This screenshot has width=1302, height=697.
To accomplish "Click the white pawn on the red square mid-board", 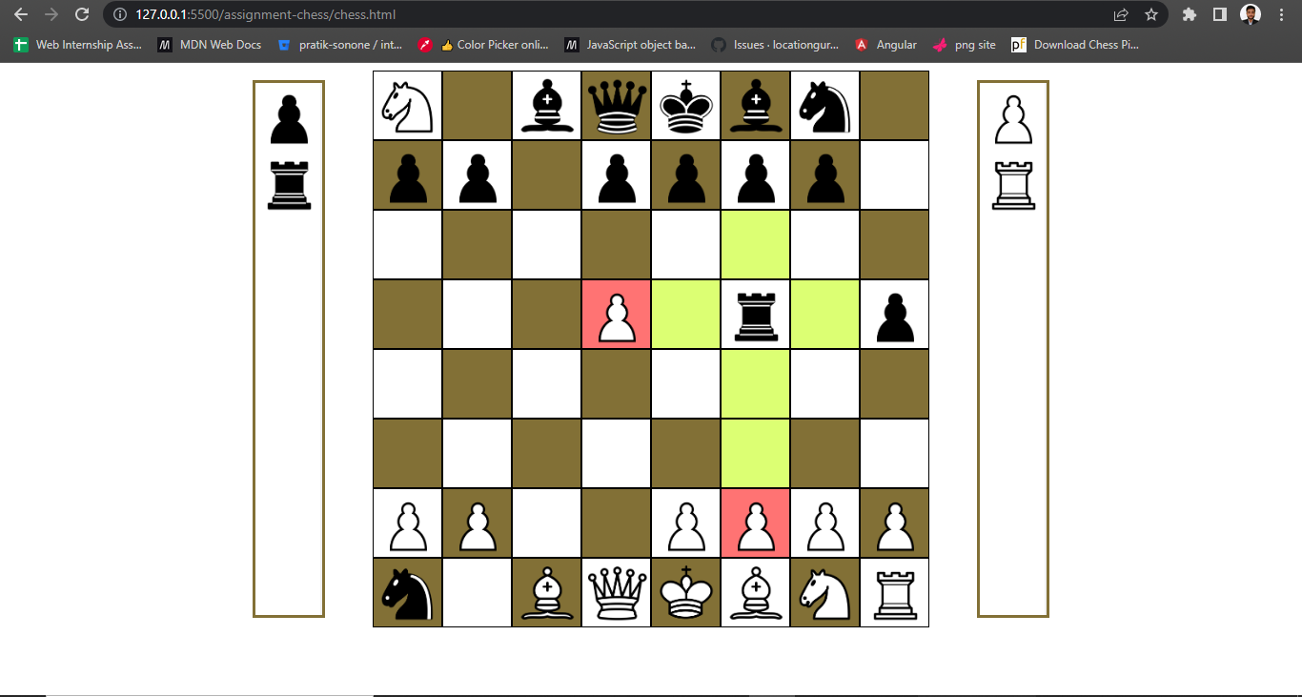I will click(616, 314).
